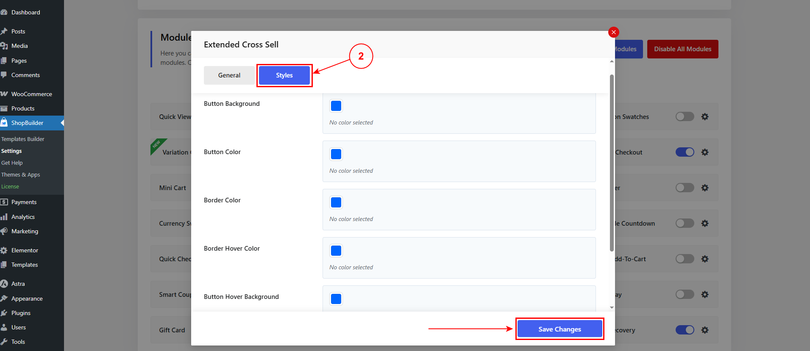This screenshot has height=351, width=810.
Task: Pick a Button Hover Background swatch
Action: coord(336,299)
